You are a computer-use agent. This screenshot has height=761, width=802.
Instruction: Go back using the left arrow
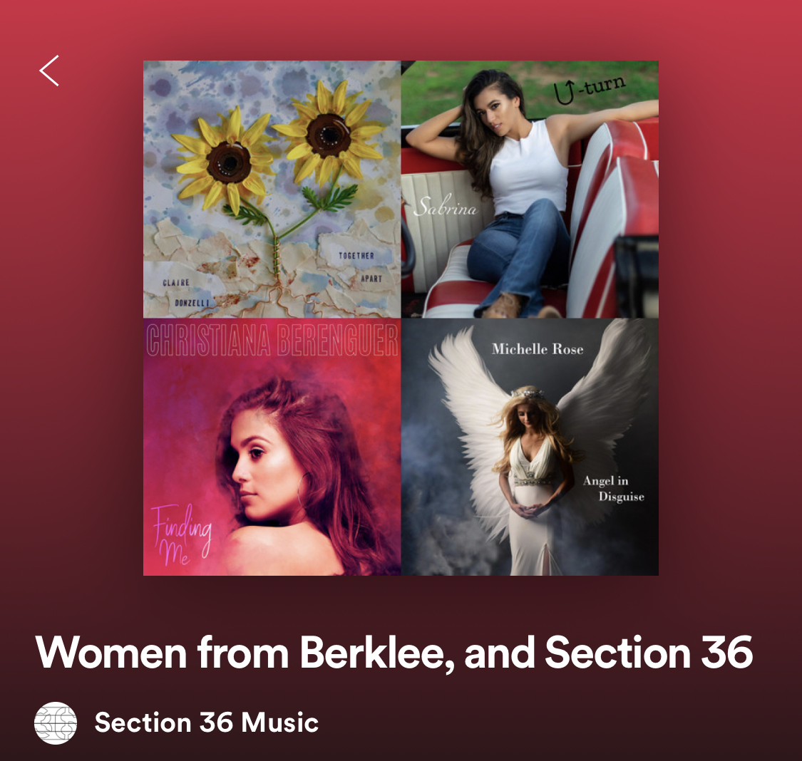[49, 71]
